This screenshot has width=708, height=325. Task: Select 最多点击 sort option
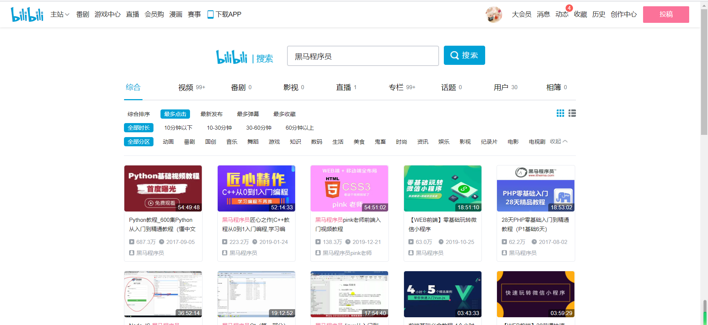175,114
